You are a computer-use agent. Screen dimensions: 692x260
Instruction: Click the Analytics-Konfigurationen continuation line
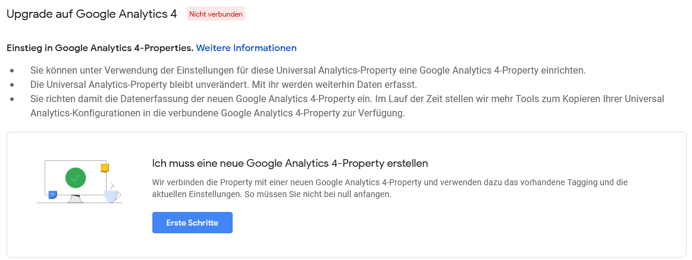coord(218,113)
